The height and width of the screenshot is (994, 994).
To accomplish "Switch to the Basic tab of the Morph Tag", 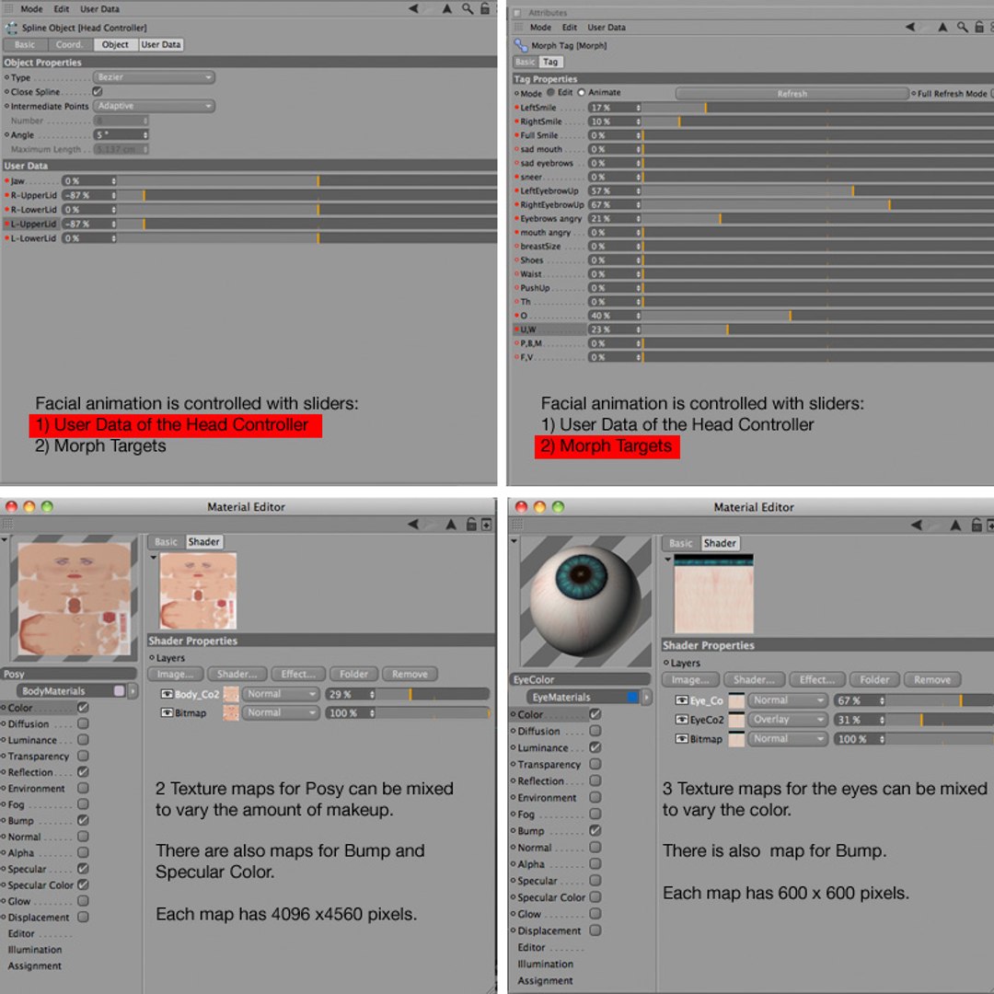I will tap(525, 63).
